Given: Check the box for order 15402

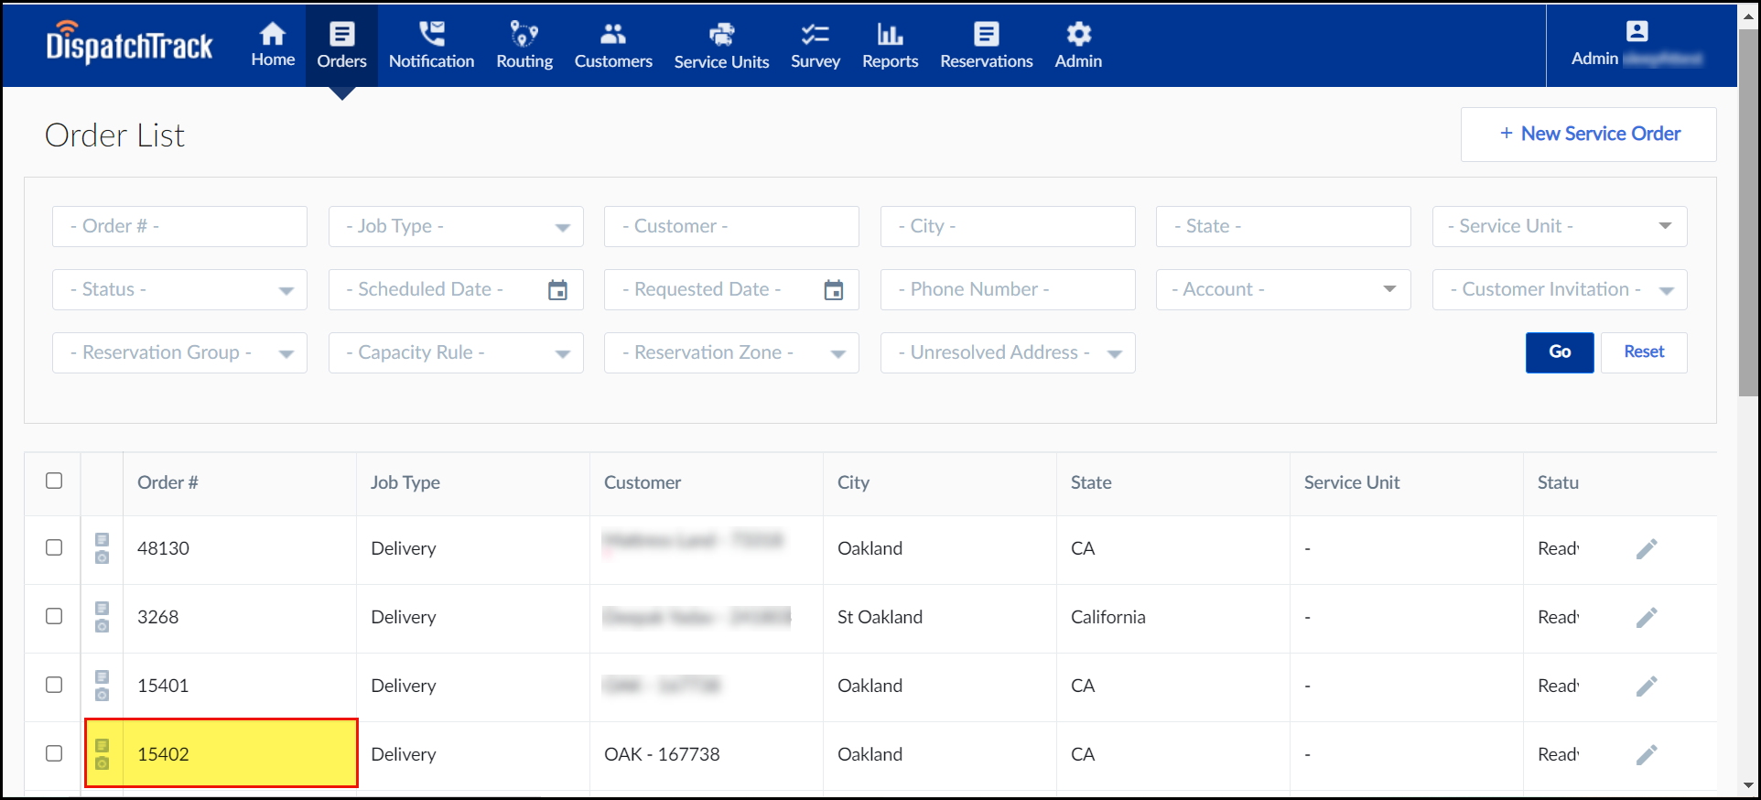Looking at the screenshot, I should tap(54, 753).
